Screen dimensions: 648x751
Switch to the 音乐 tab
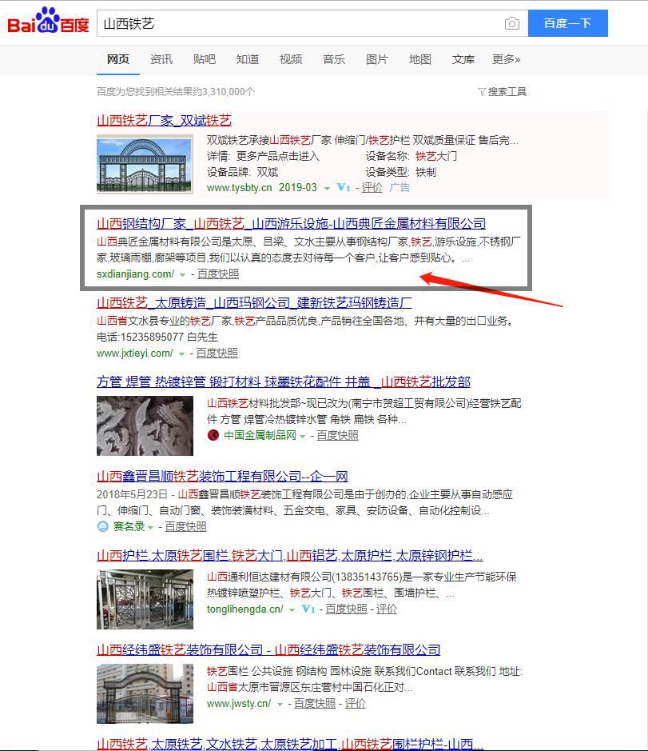[x=333, y=59]
